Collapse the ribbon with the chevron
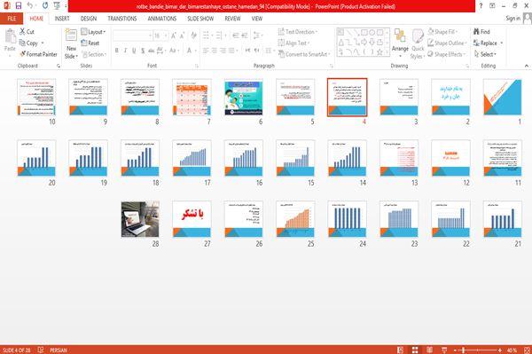Image resolution: width=532 pixels, height=354 pixels. pyautogui.click(x=526, y=66)
